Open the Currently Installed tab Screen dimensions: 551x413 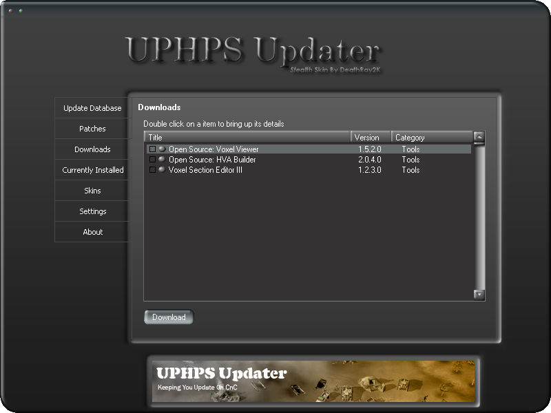(x=92, y=170)
